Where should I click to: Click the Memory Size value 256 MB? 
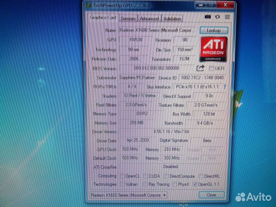pyautogui.click(x=136, y=123)
